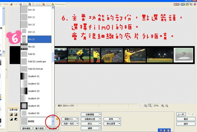Apply sepia tone icon

11,114
